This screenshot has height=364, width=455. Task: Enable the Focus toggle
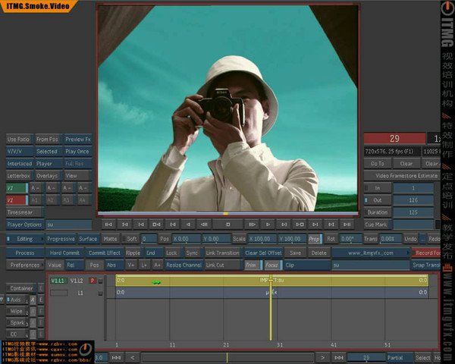coord(272,265)
